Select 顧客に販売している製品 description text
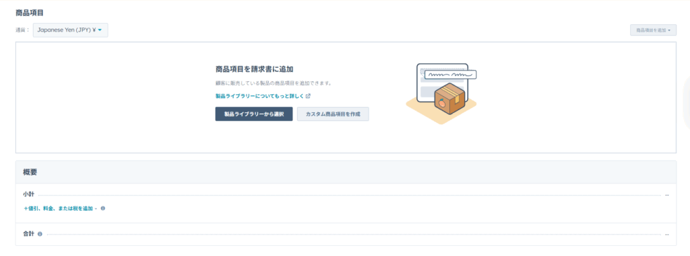Viewport: 690px width, 256px height. click(273, 83)
